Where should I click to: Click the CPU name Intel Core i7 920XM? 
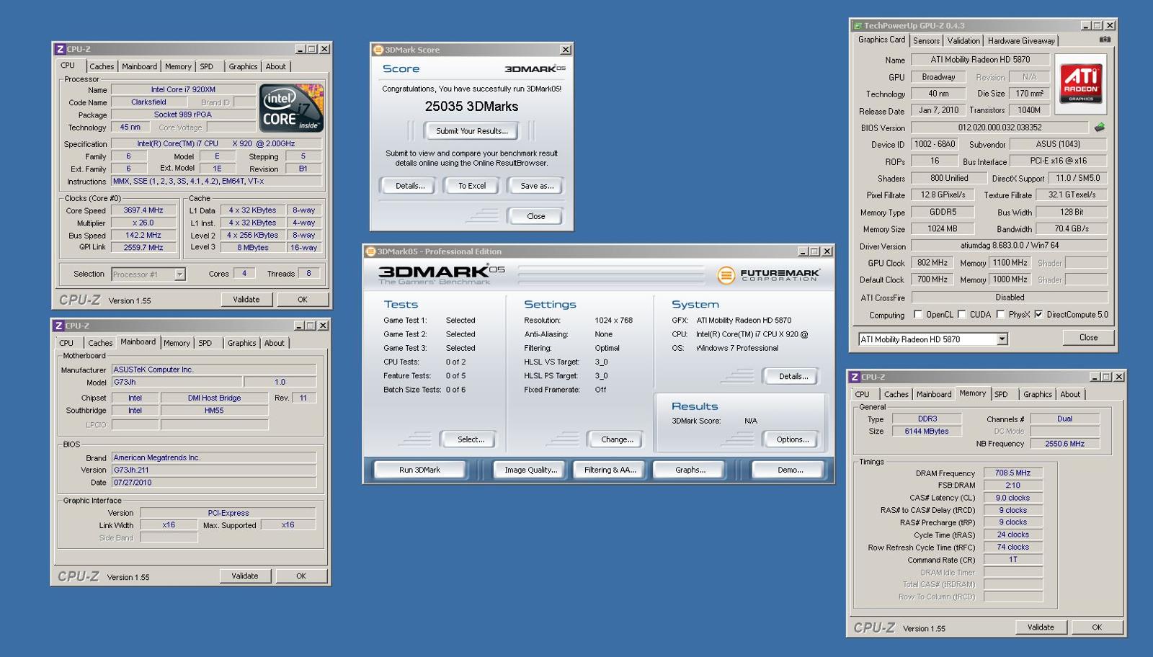pyautogui.click(x=183, y=90)
